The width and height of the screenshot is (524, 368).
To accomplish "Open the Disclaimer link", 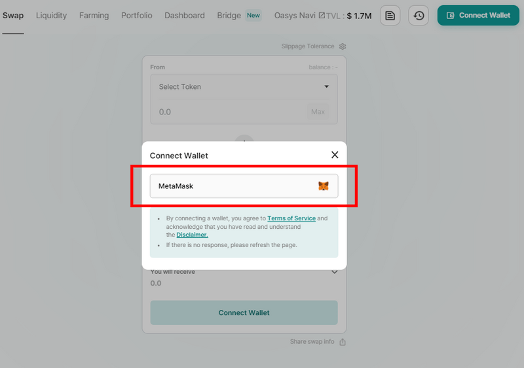I will 192,235.
